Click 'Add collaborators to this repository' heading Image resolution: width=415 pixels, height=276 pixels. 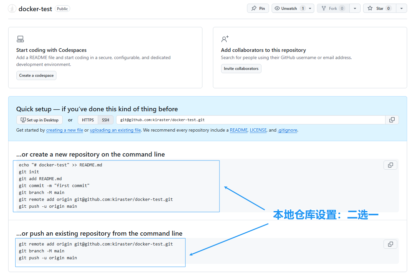263,50
